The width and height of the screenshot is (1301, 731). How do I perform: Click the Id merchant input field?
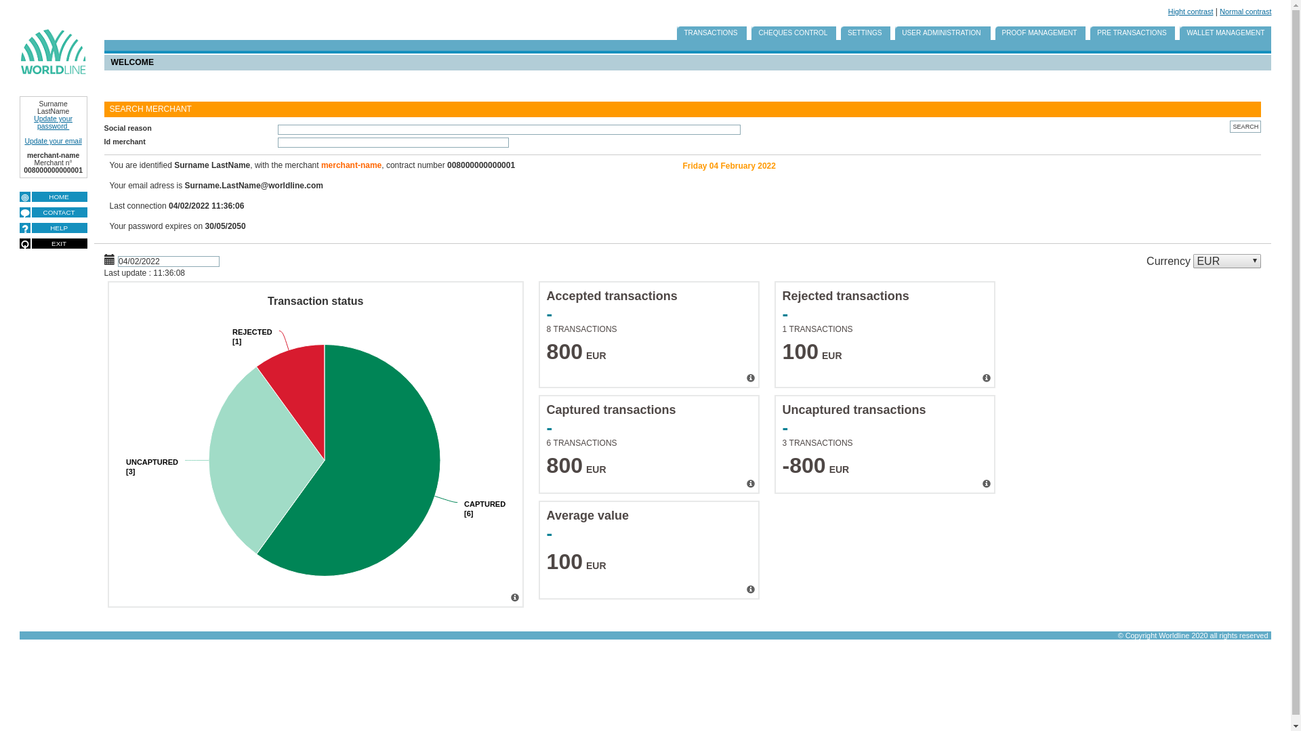(393, 142)
